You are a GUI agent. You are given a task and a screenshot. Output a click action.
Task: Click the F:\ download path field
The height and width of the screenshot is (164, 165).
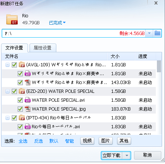pos(74,33)
